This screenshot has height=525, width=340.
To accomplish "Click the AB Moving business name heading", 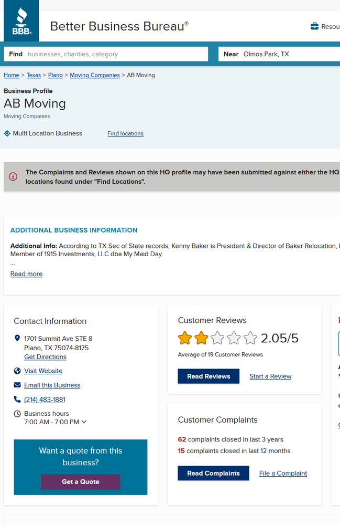I will 35,103.
